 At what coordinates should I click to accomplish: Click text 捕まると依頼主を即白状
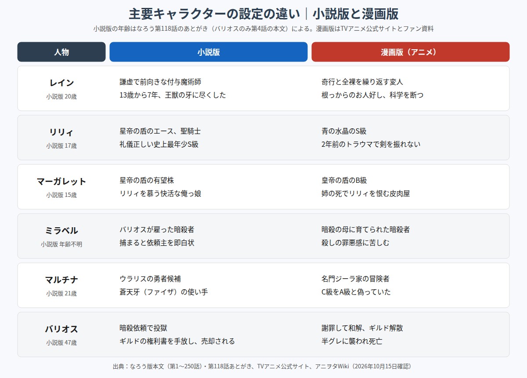[x=157, y=243]
